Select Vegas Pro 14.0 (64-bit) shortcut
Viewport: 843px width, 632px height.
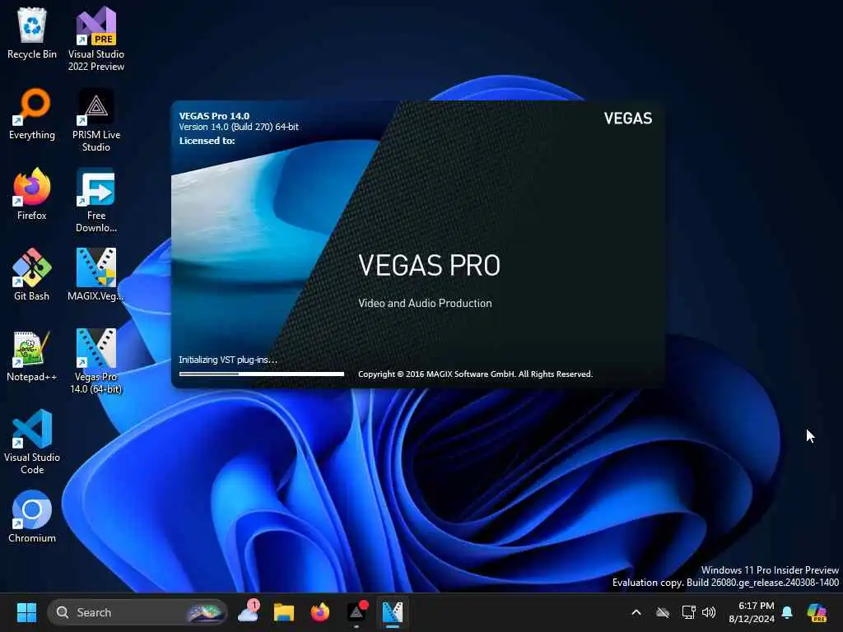point(96,361)
